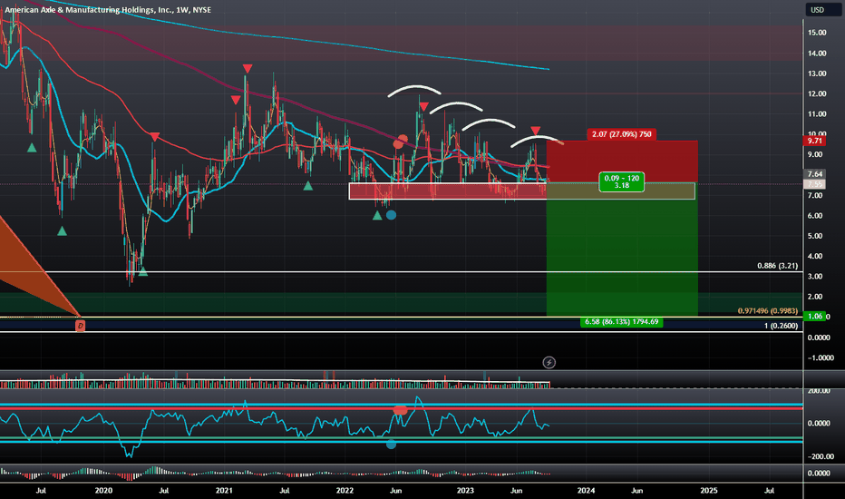The image size is (845, 499).
Task: Select the red stop-loss zone of the short position
Action: (x=622, y=161)
